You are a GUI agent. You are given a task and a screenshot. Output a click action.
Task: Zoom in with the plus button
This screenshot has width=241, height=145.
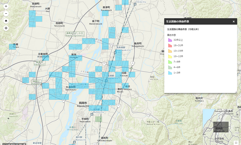pyautogui.click(x=6, y=6)
